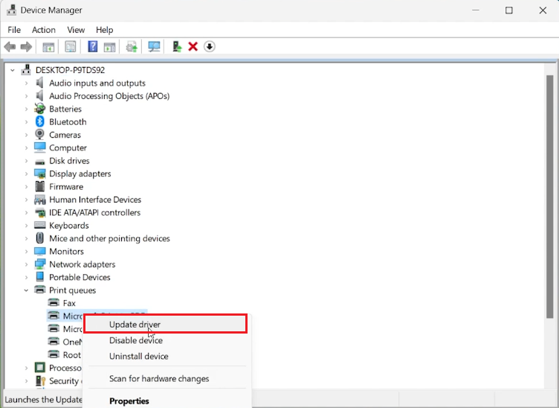Click the vertical scrollbar in device tree

(550, 194)
